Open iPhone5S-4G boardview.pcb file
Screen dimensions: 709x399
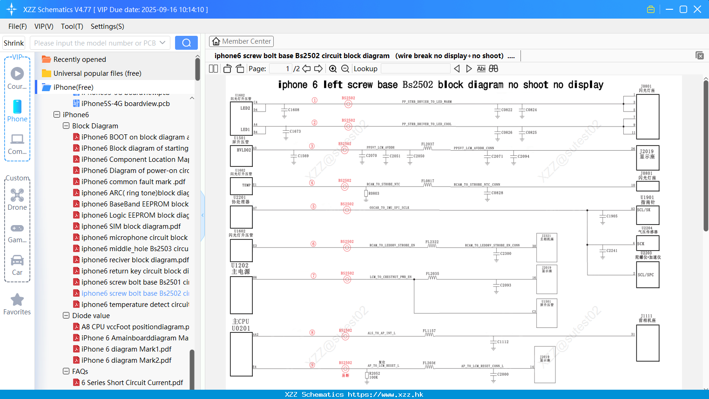(x=121, y=104)
